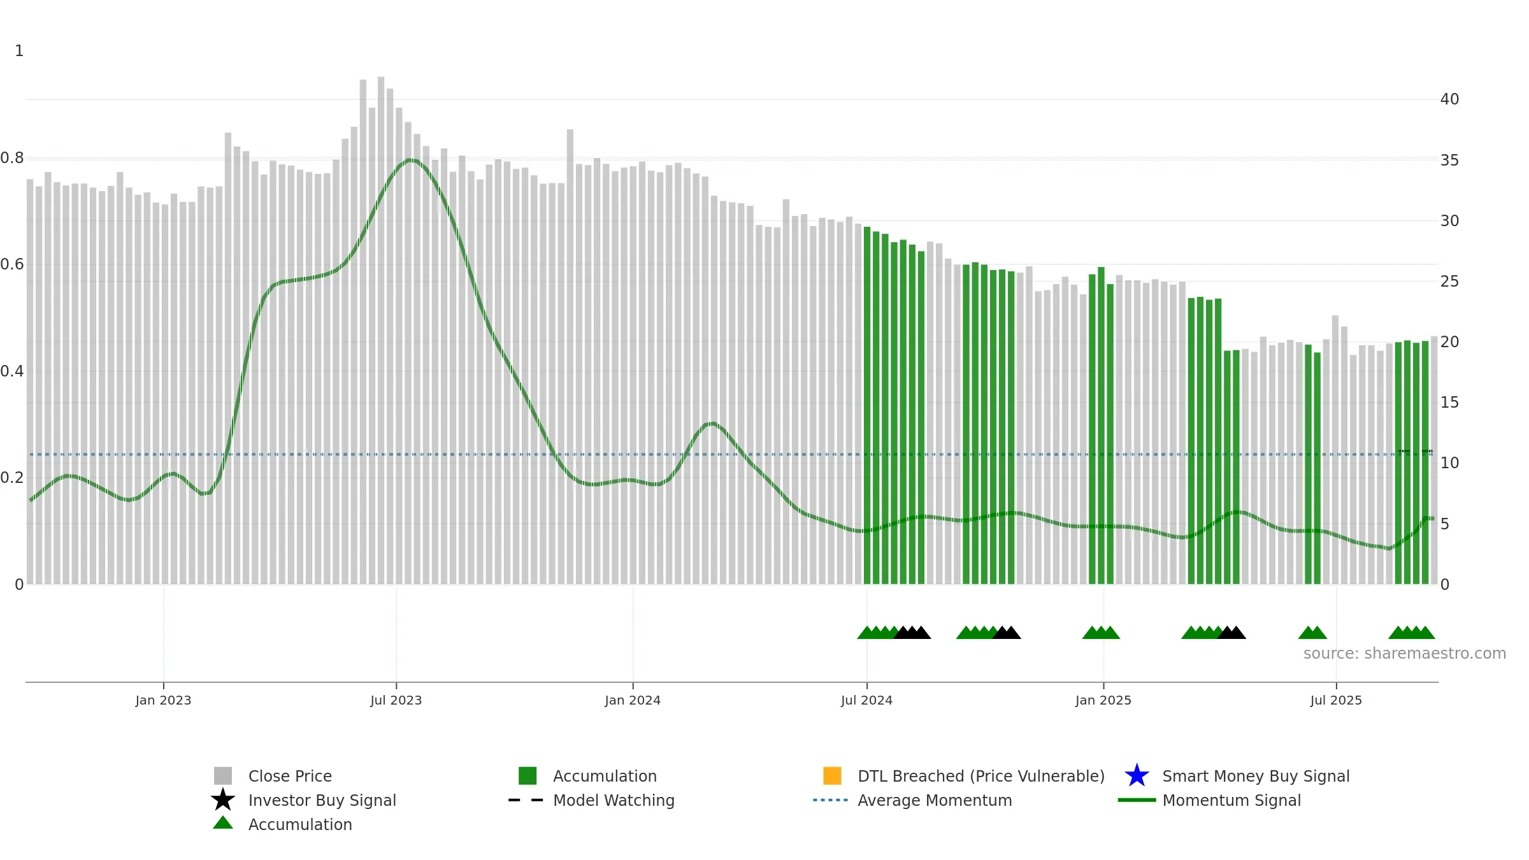
Task: Click the tallest gray price bar near Jul 2023
Action: point(381,330)
